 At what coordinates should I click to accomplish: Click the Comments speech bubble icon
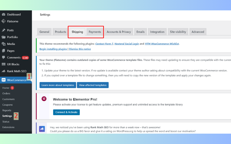(3, 57)
